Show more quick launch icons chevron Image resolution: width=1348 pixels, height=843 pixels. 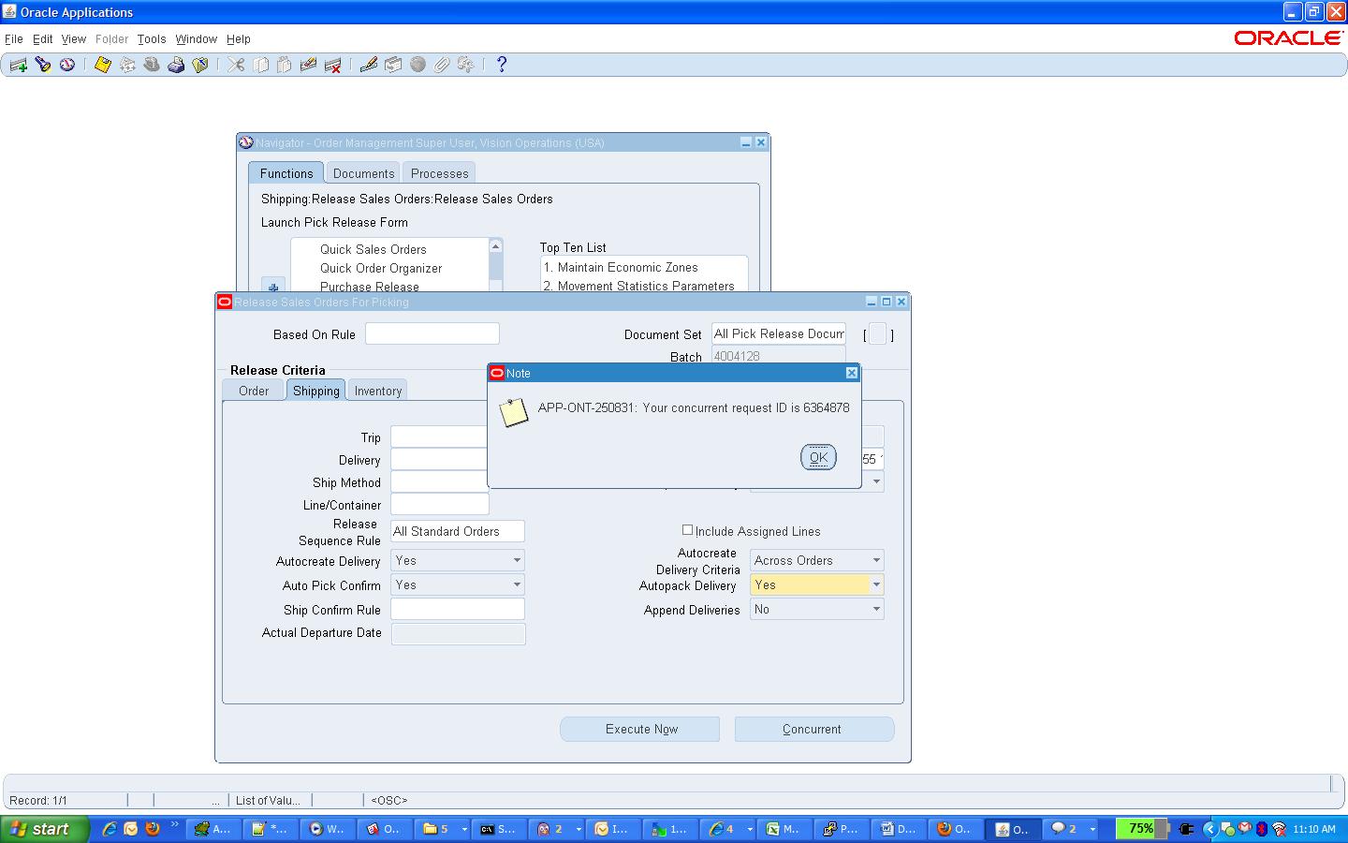click(174, 825)
